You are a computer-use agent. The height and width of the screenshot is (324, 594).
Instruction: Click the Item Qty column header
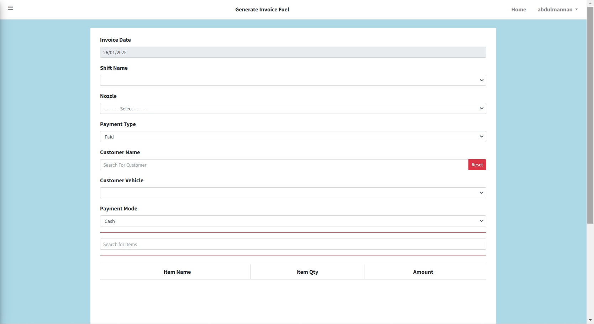pyautogui.click(x=307, y=272)
